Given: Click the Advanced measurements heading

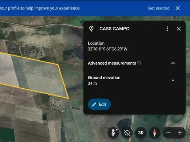Looking at the screenshot, I should [x=112, y=63].
